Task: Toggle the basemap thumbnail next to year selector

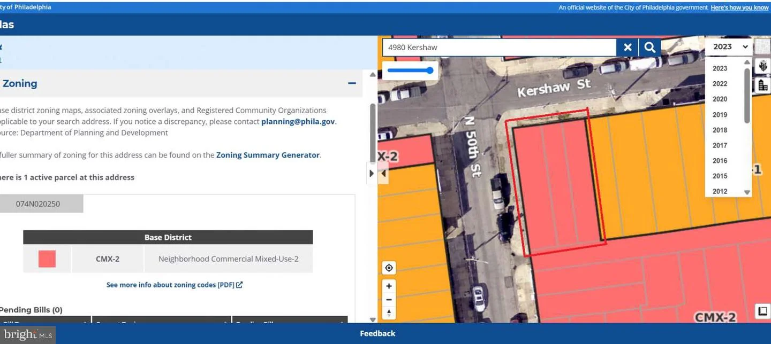Action: tap(762, 46)
